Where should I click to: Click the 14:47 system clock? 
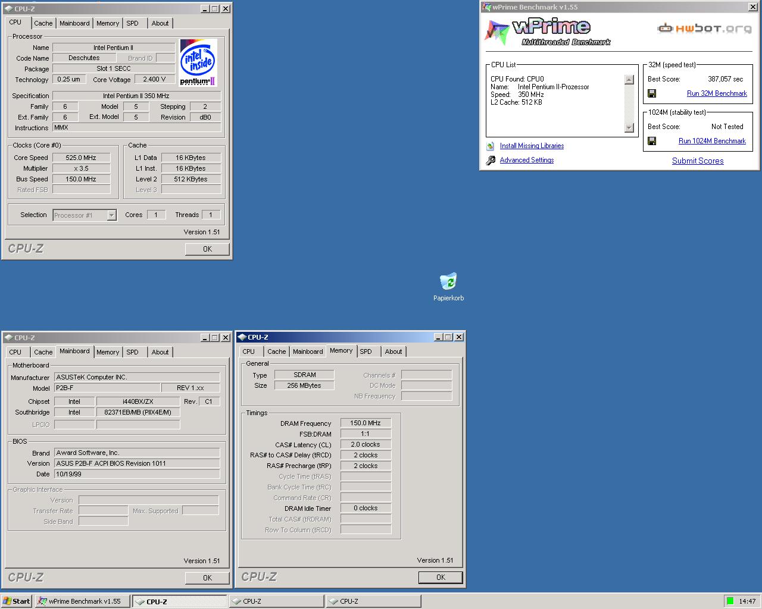coord(747,601)
